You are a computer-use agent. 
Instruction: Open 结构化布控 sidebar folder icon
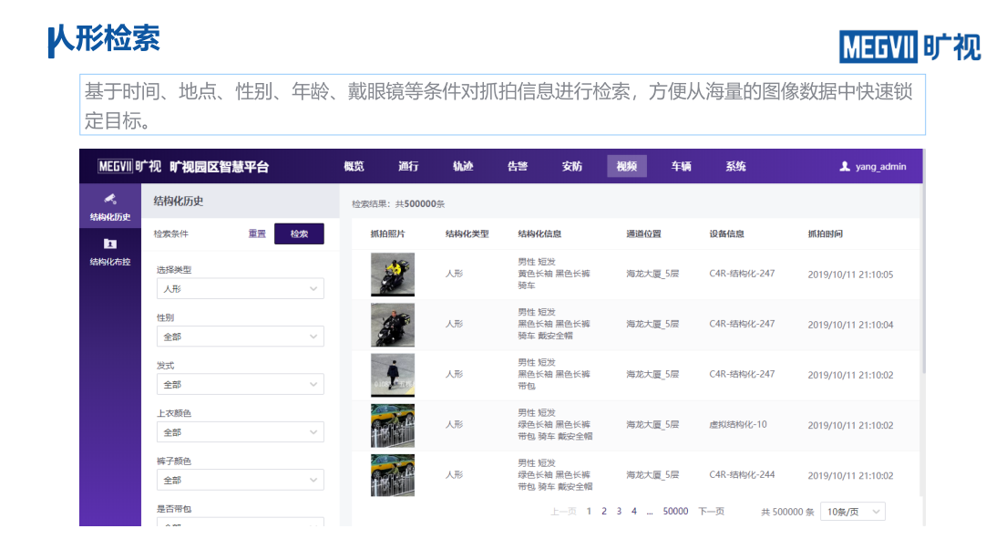coord(110,244)
